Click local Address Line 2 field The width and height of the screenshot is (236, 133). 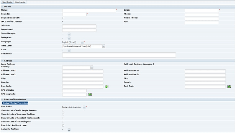83,75
